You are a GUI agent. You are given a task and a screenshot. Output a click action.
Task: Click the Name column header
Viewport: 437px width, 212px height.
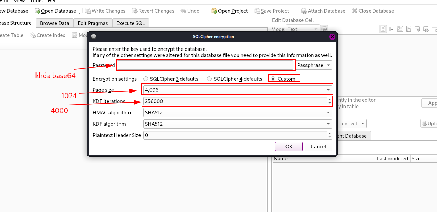324,159
